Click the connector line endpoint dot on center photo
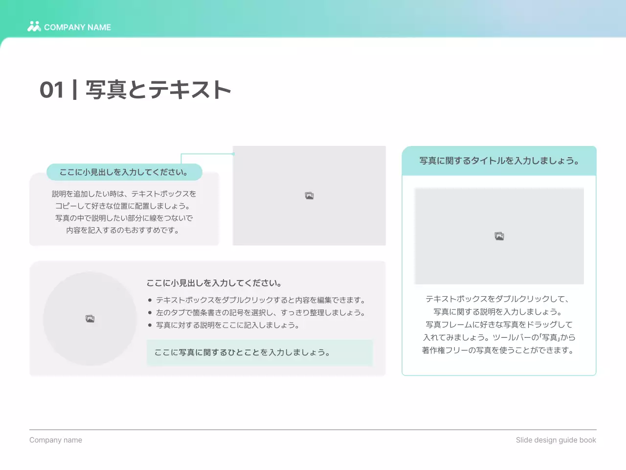Image resolution: width=626 pixels, height=470 pixels. [233, 154]
